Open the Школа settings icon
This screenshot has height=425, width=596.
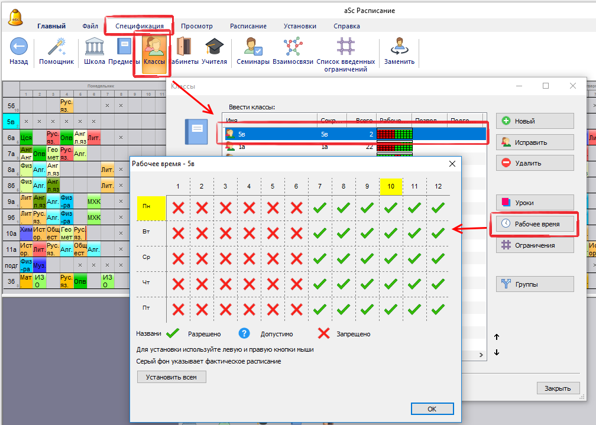(x=95, y=47)
